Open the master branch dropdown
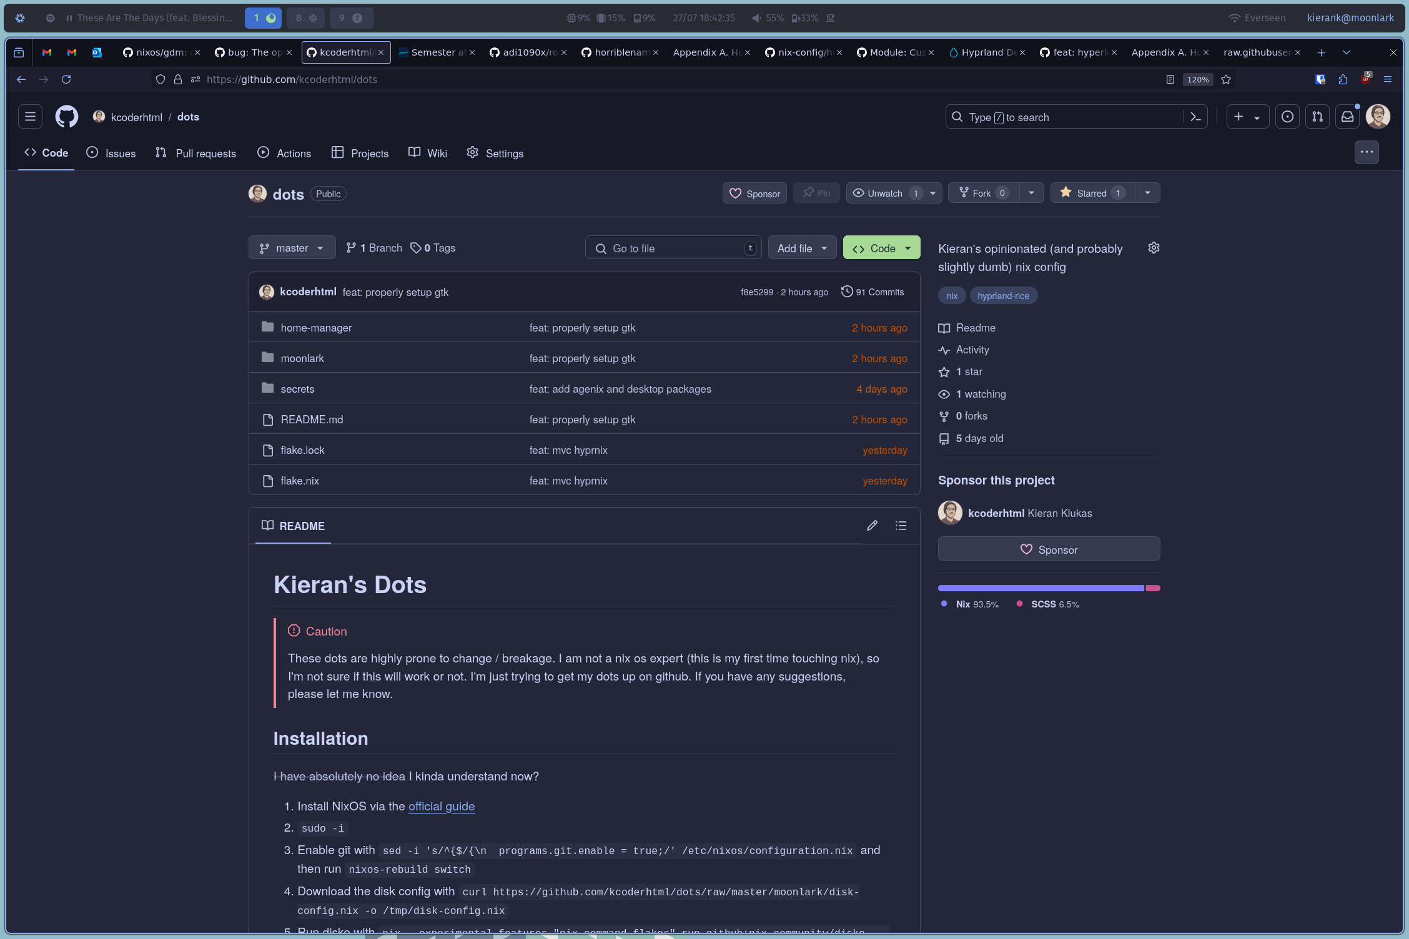The image size is (1409, 939). click(292, 247)
